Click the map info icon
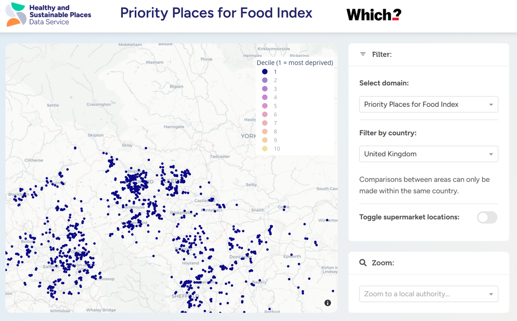The height and width of the screenshot is (321, 517). point(327,303)
